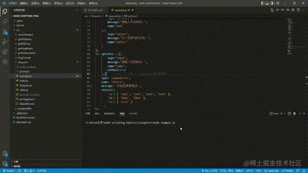
Task: Click the feedback icon in status bar
Action: (298, 171)
